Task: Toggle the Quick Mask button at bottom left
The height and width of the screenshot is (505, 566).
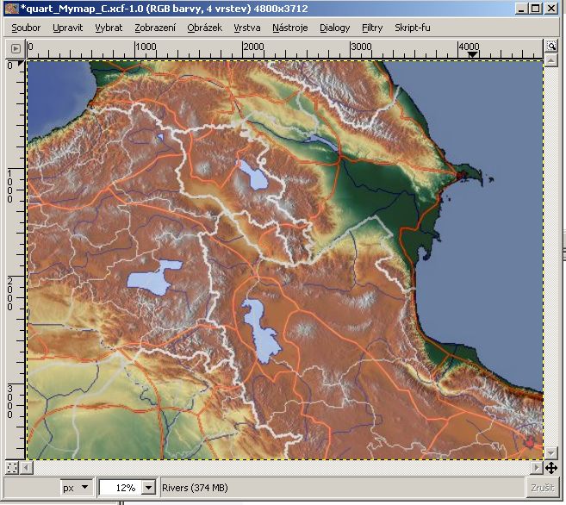Action: pyautogui.click(x=12, y=468)
